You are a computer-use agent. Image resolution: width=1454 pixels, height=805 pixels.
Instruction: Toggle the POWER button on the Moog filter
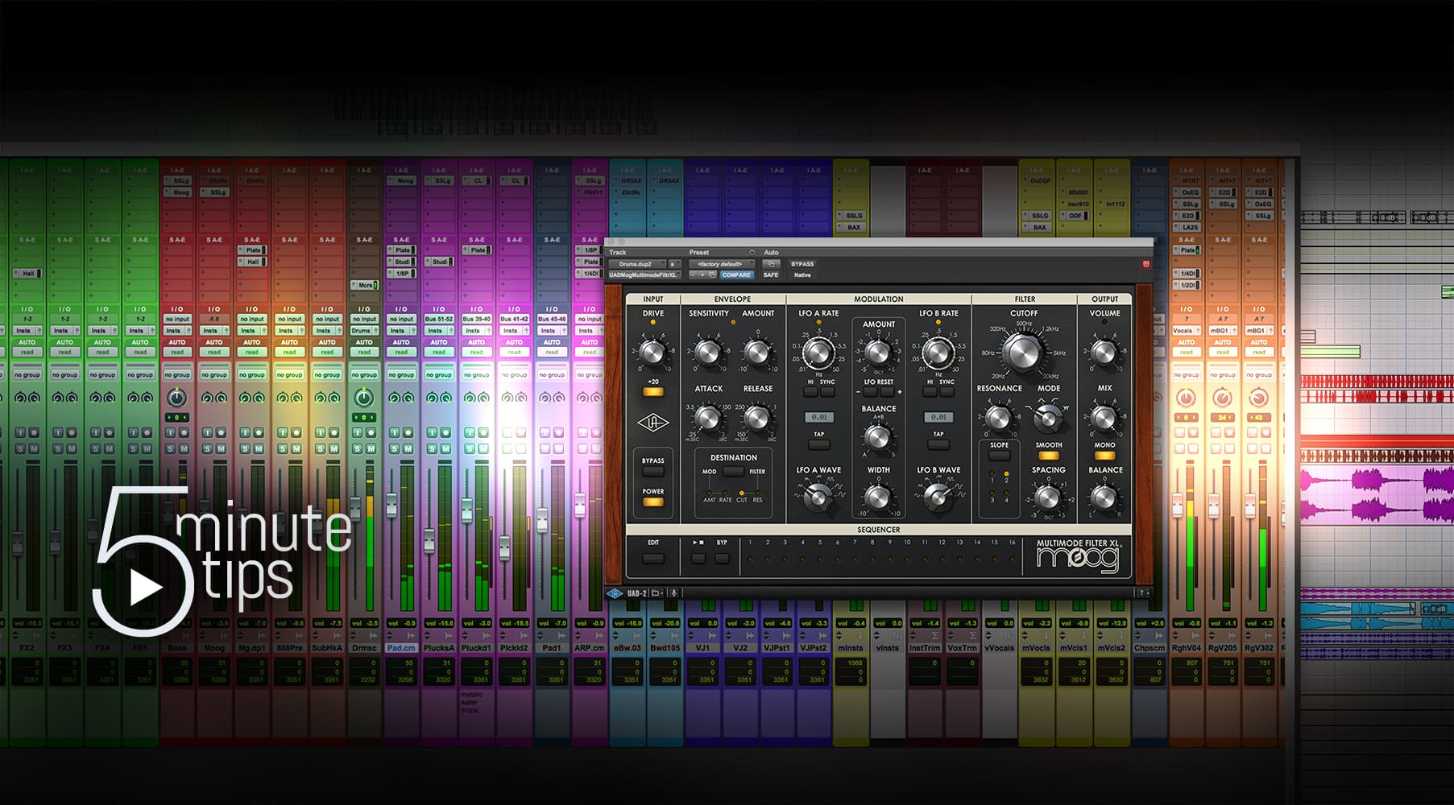652,502
